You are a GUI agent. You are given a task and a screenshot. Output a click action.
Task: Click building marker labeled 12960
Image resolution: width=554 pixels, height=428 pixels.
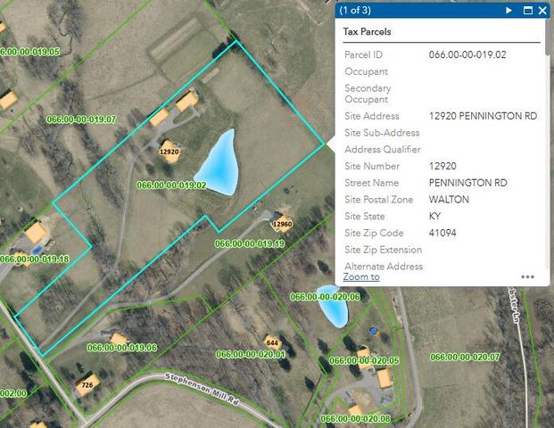[282, 224]
